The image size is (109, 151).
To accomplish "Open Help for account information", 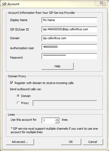I will (x=57, y=66).
